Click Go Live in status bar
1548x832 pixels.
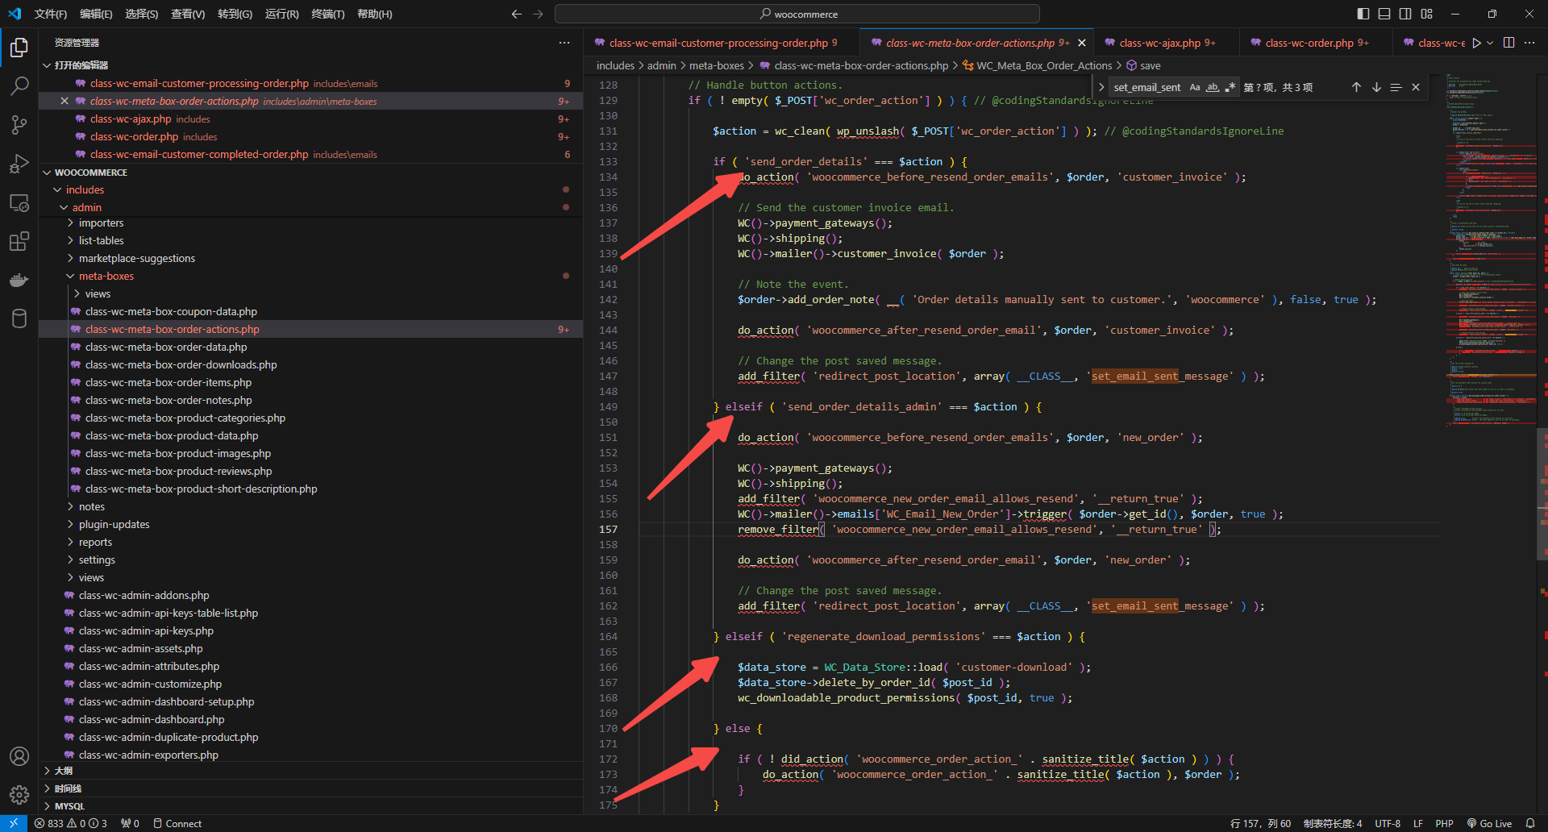[x=1489, y=823]
